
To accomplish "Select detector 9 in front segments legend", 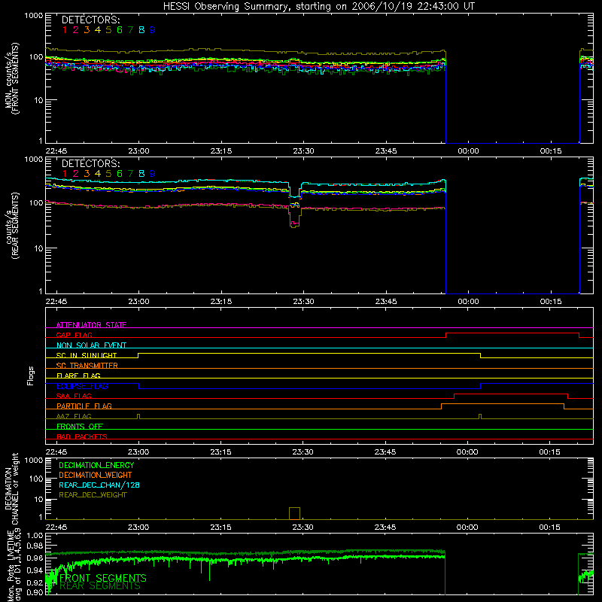I will click(153, 30).
